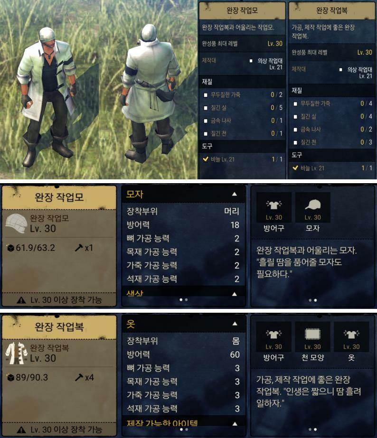Screen dimensions: 377x438
Task: Collapse the 색상 section arrow
Action: coord(235,294)
